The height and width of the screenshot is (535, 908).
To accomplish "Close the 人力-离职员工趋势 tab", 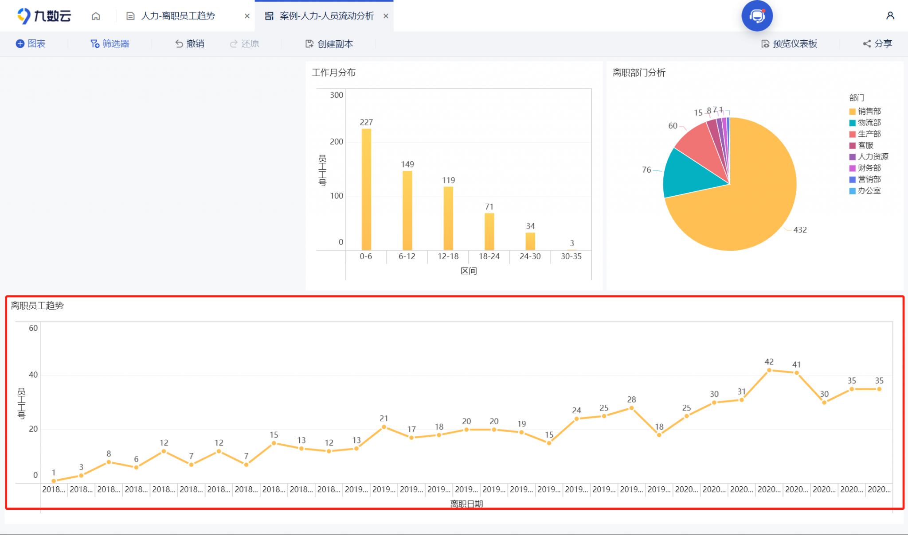I will (x=247, y=16).
